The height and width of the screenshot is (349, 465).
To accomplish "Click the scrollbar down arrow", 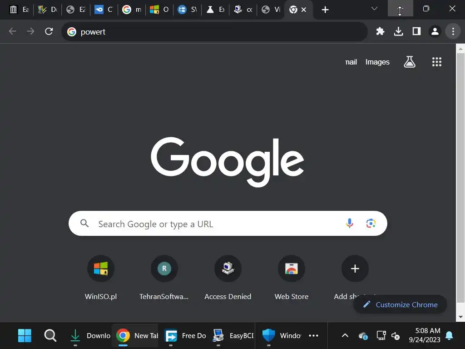I will [x=460, y=317].
